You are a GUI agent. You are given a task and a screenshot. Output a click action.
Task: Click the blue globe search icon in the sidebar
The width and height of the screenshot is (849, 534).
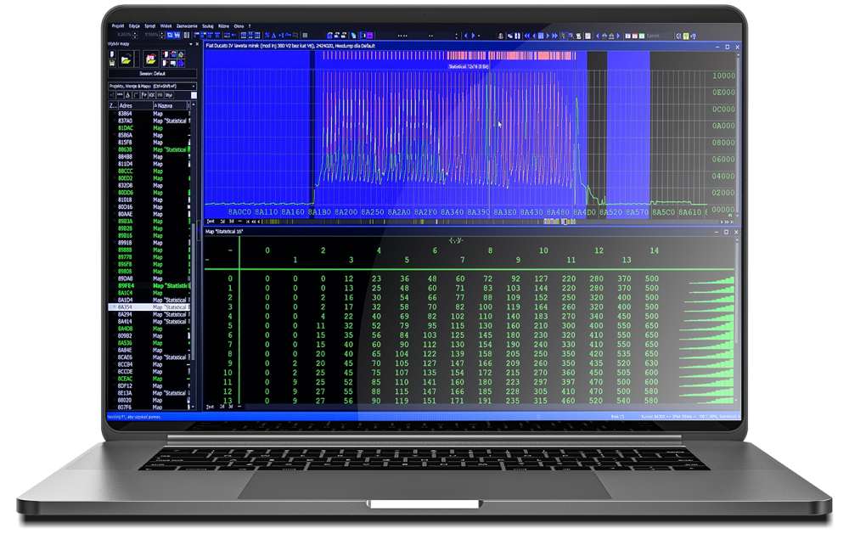pyautogui.click(x=180, y=54)
